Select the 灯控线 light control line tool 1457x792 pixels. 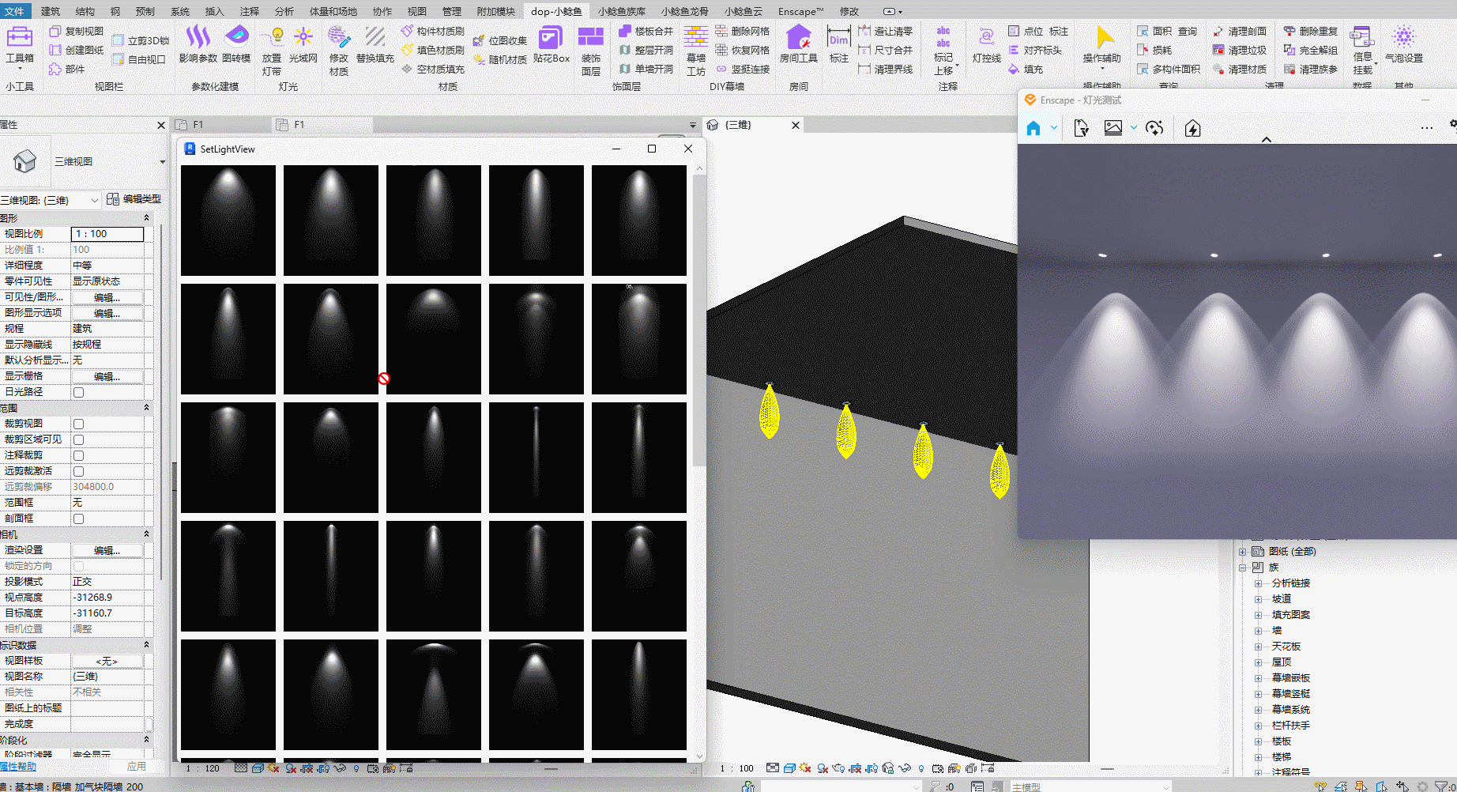(x=986, y=45)
